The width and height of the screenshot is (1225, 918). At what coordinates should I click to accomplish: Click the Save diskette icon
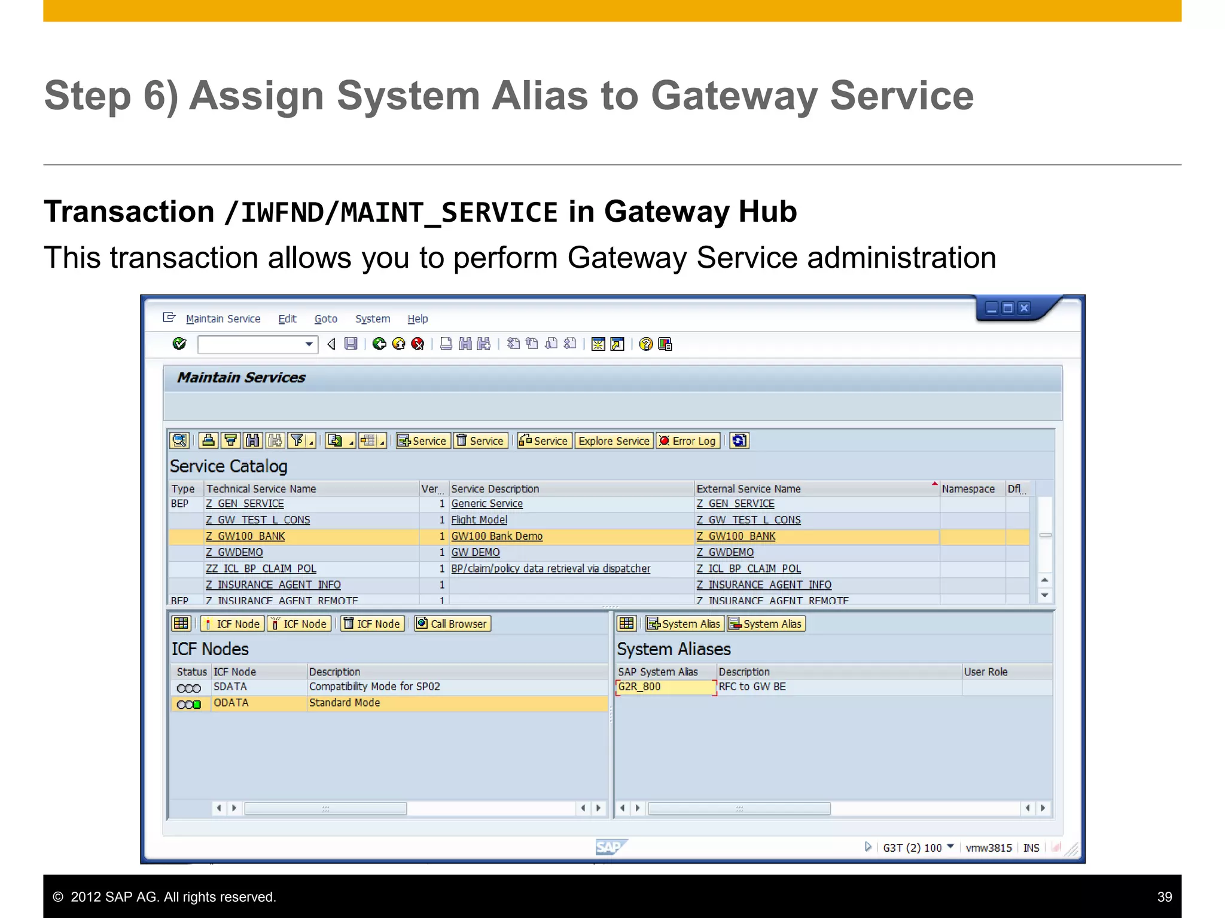click(x=351, y=344)
